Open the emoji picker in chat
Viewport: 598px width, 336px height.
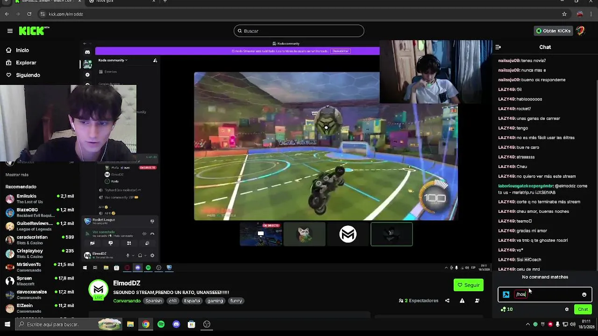tap(584, 294)
